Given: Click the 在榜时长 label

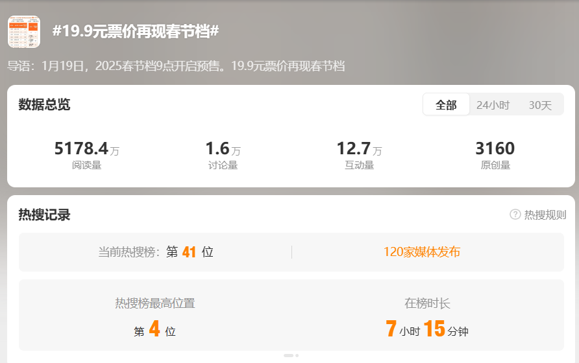Looking at the screenshot, I should pyautogui.click(x=427, y=303).
